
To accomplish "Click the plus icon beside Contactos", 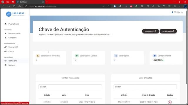I will click(5, 38).
